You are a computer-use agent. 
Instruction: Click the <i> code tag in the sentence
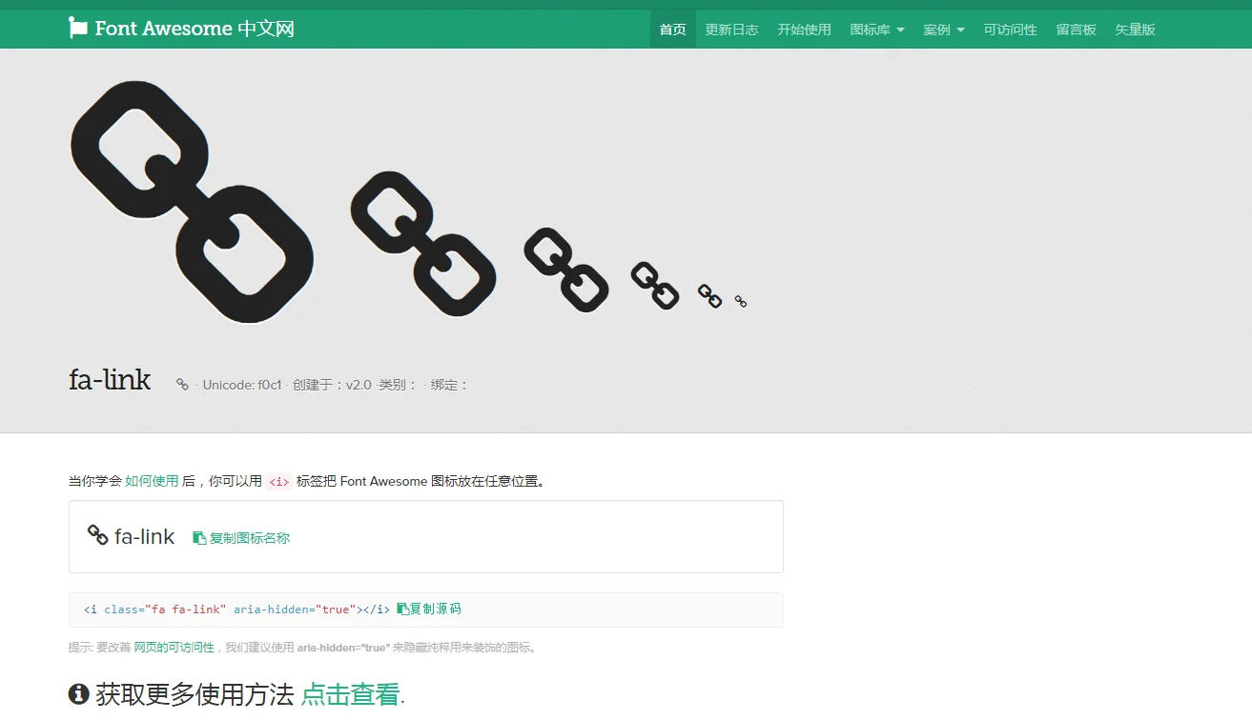point(278,482)
